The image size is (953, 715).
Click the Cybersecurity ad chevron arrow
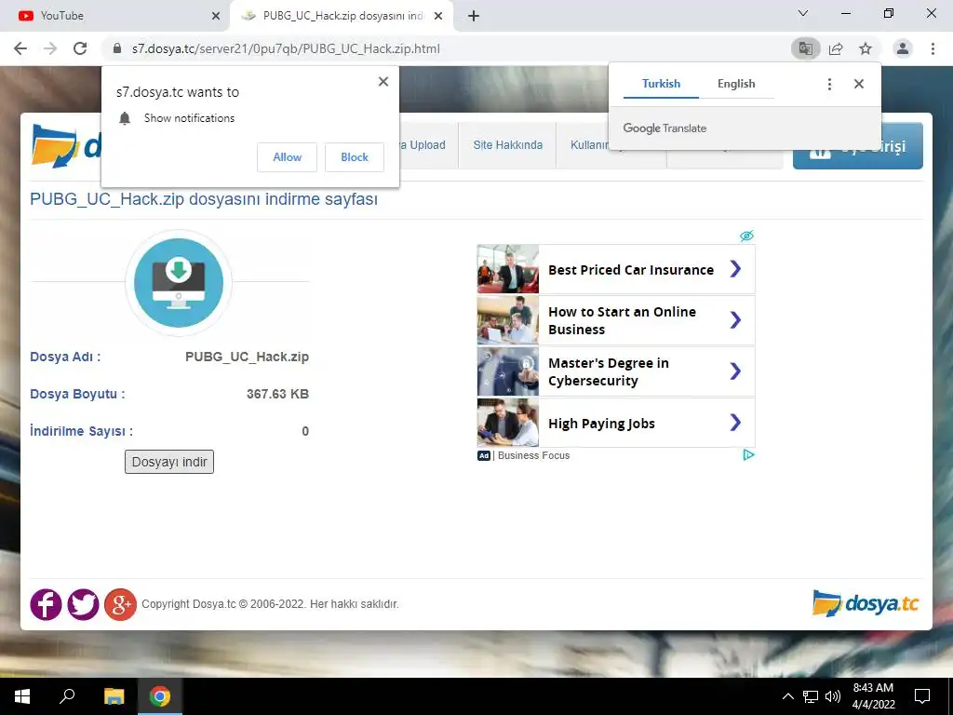point(735,371)
